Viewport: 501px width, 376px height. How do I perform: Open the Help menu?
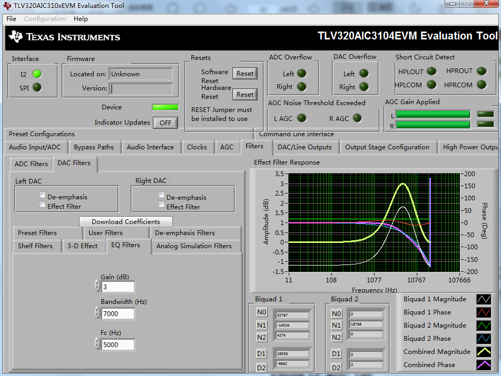click(81, 19)
